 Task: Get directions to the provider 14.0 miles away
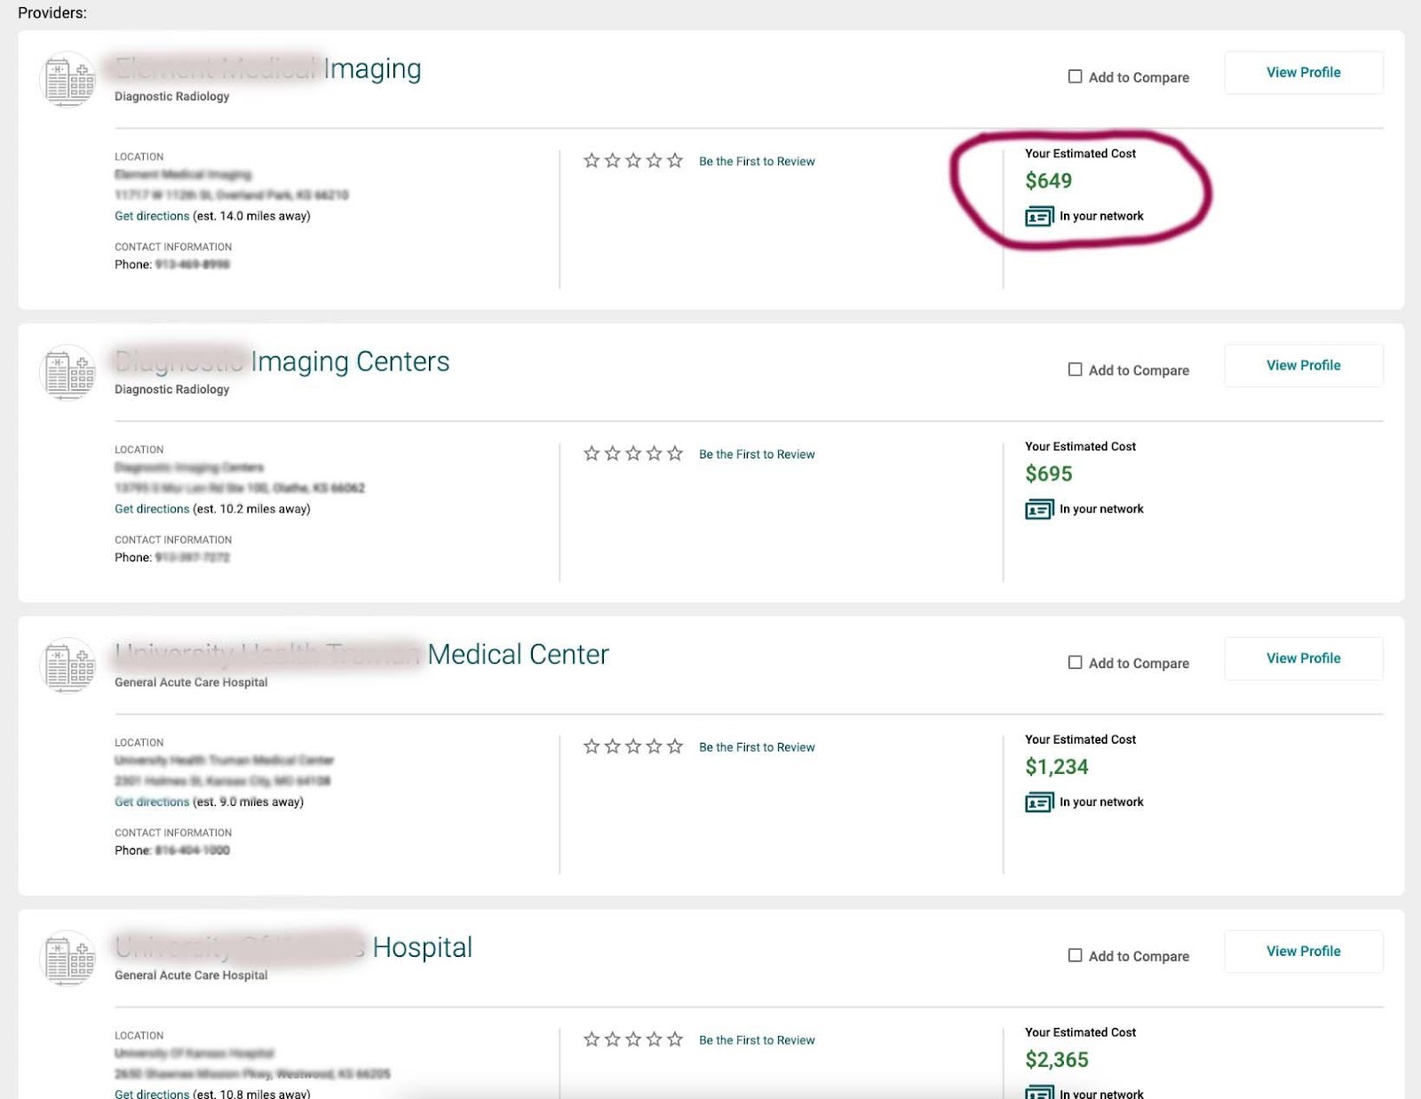(152, 216)
